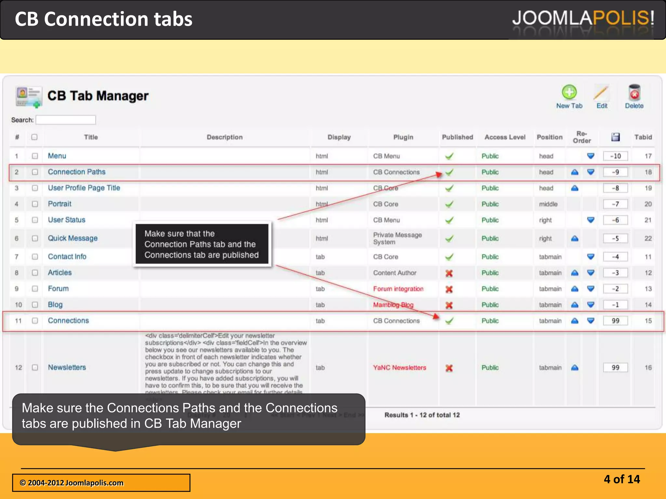Publish Blog tab via red X
666x499 pixels.
click(x=449, y=305)
